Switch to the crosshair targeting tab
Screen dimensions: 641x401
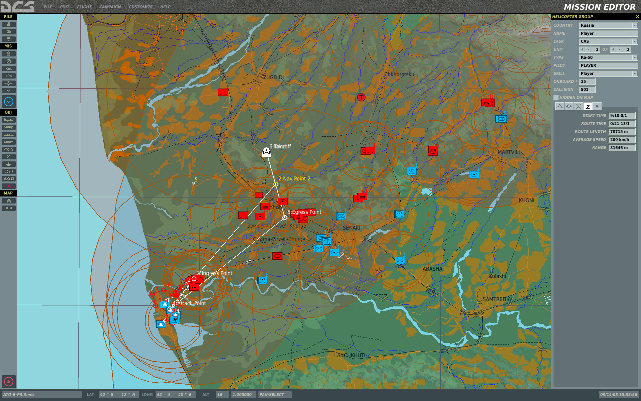569,106
